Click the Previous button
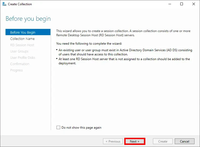This screenshot has height=147, width=200. pos(113,141)
